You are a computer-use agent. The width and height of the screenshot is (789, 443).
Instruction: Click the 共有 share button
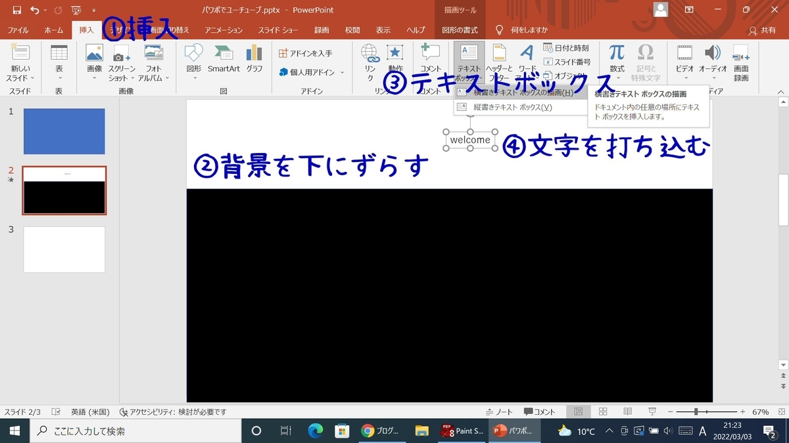(763, 30)
